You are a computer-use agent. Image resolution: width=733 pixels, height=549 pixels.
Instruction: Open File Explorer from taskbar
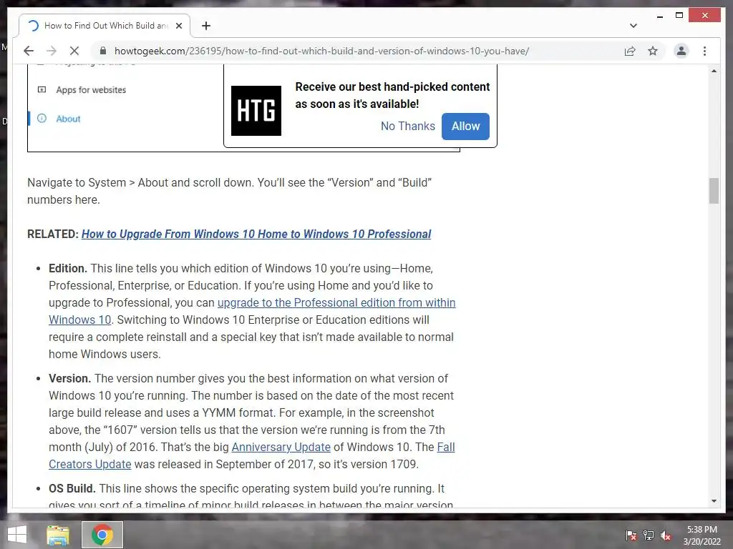pos(58,535)
